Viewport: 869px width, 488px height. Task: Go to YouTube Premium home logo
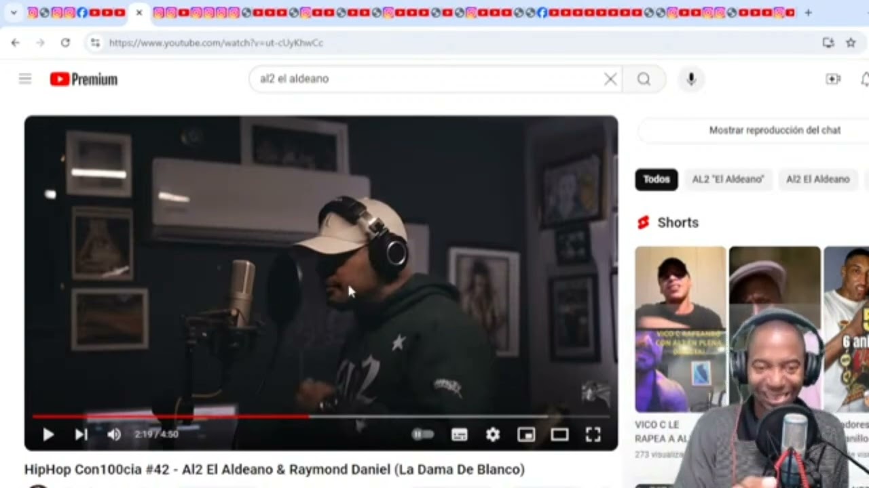[84, 79]
